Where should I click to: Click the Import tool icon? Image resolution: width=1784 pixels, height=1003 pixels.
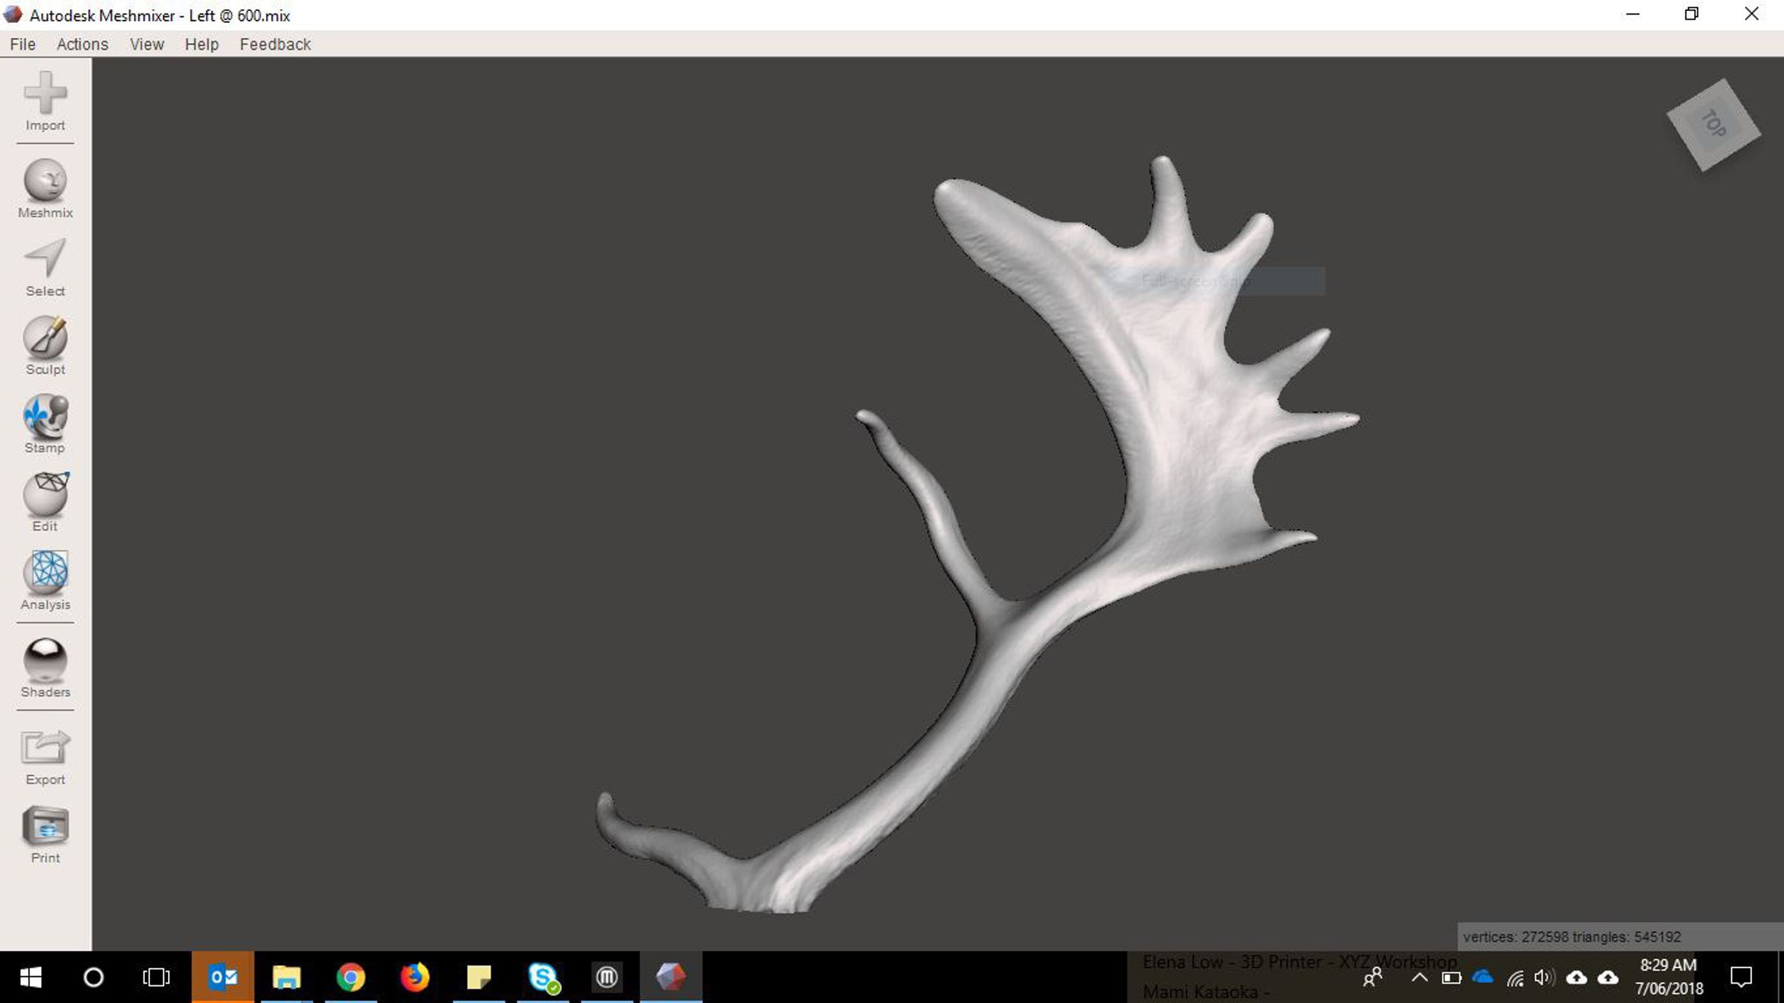[45, 100]
